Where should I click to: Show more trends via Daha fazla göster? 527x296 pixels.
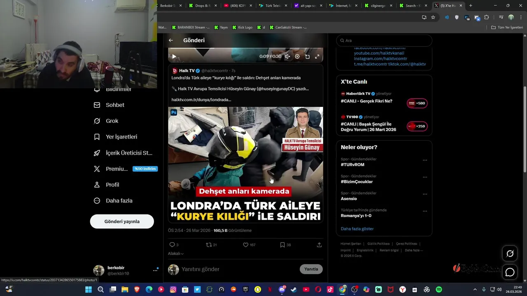pyautogui.click(x=357, y=229)
